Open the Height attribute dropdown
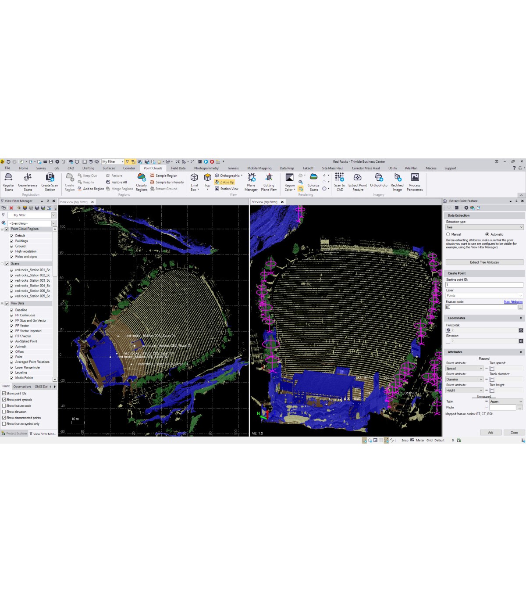 464,391
